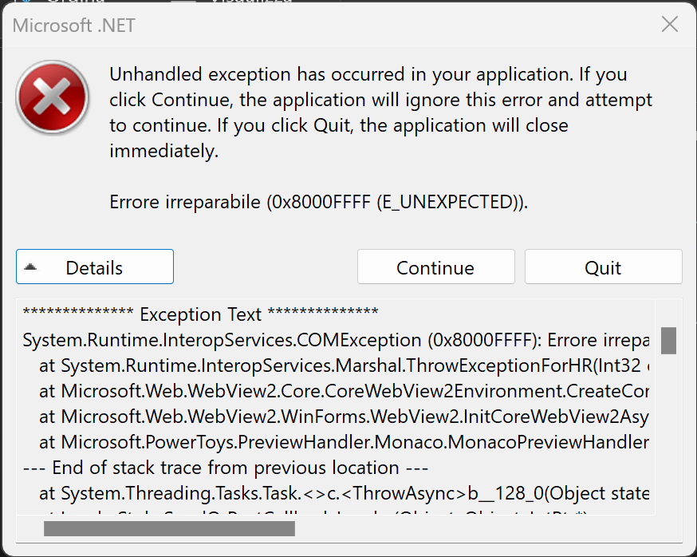The height and width of the screenshot is (557, 697).
Task: Open the Visualizza tab in the background window
Action: [x=247, y=2]
